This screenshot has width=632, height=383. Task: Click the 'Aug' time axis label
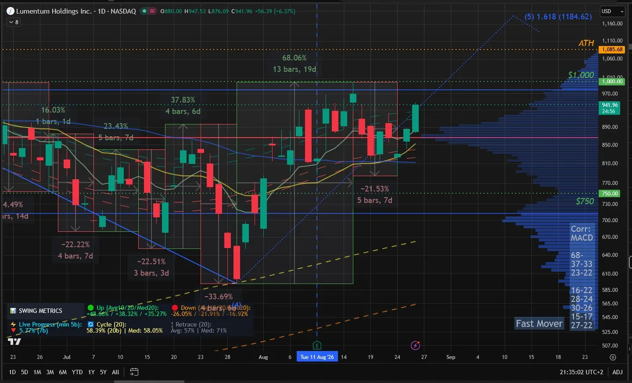click(263, 357)
